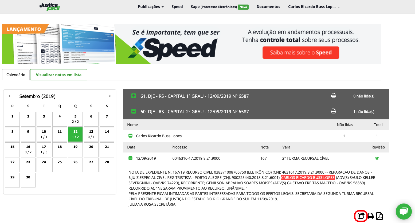This screenshot has width=415, height=223.
Task: Select calendar day 1
Action: [x=13, y=119]
